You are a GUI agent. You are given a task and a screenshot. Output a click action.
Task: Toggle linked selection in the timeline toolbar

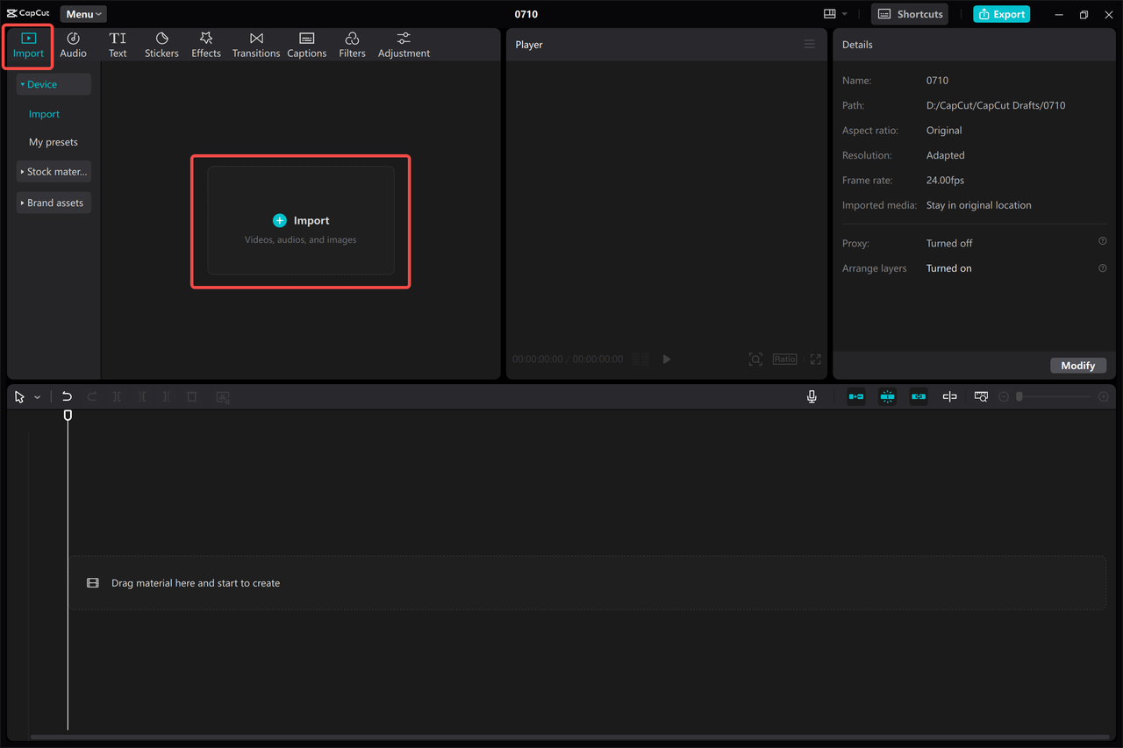918,396
